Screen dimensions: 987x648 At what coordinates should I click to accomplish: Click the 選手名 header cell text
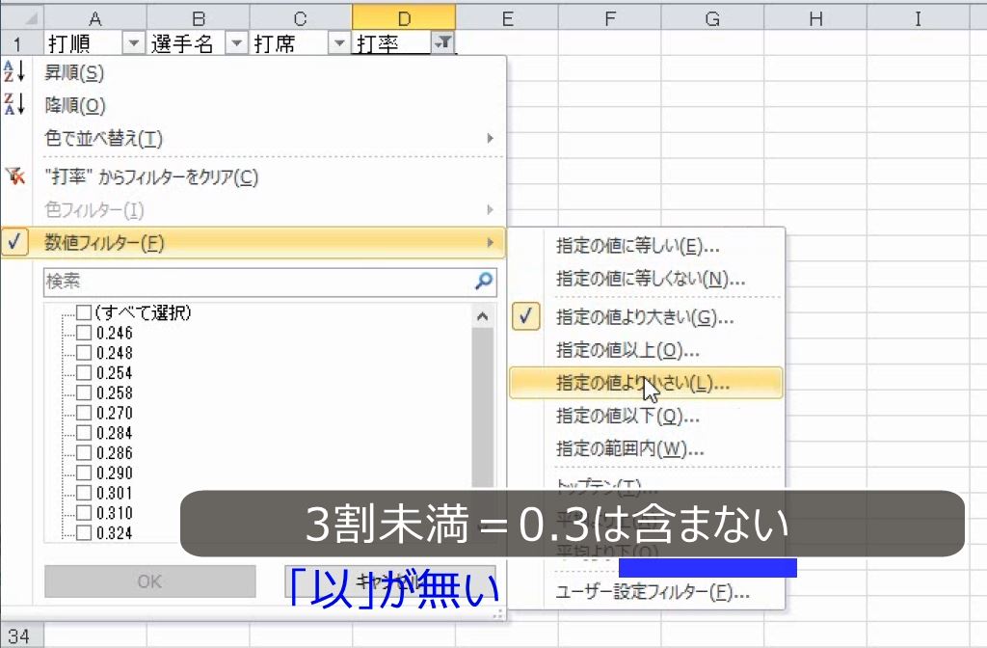pos(182,44)
